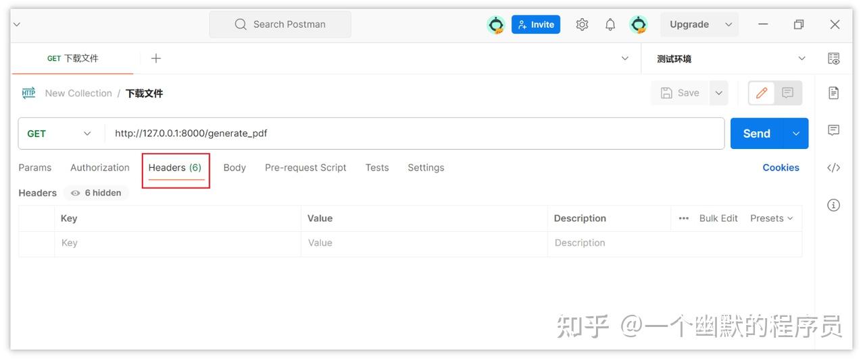The width and height of the screenshot is (865, 360).
Task: Click the three dots headers options
Action: click(x=684, y=218)
